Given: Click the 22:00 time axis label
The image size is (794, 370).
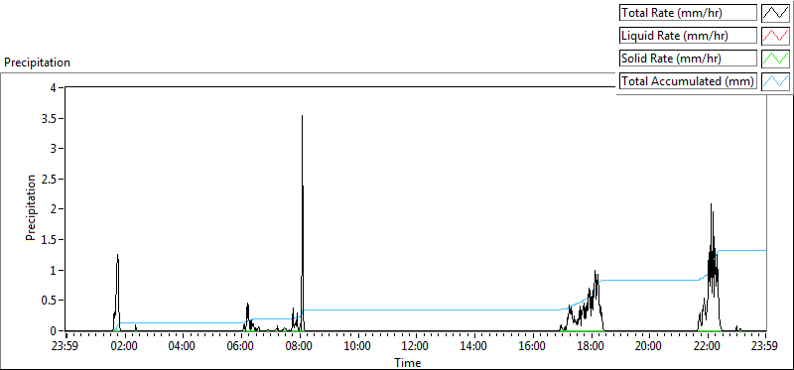Looking at the screenshot, I should point(708,347).
